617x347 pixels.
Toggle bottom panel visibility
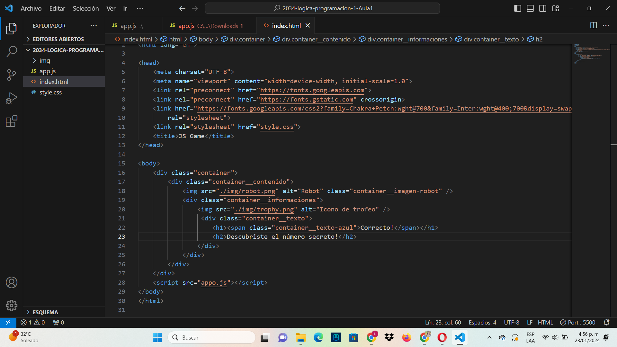530,8
